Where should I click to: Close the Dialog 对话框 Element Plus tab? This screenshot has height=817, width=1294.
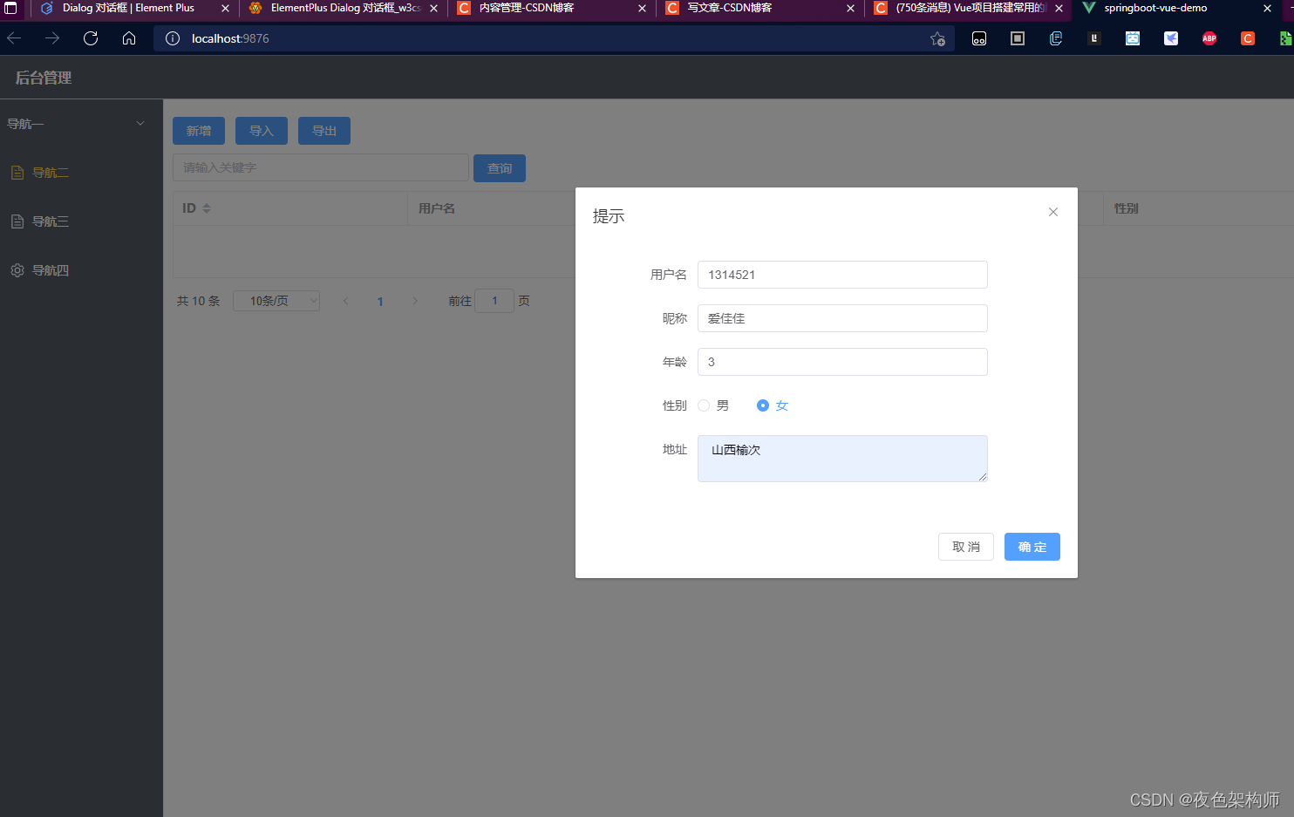[225, 8]
